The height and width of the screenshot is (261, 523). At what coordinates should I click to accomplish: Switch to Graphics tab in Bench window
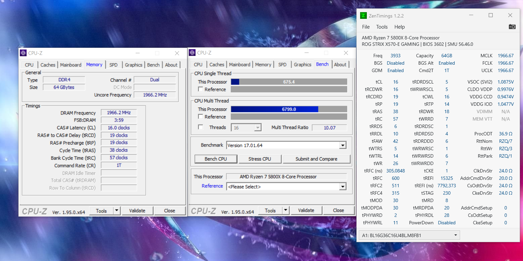(303, 65)
